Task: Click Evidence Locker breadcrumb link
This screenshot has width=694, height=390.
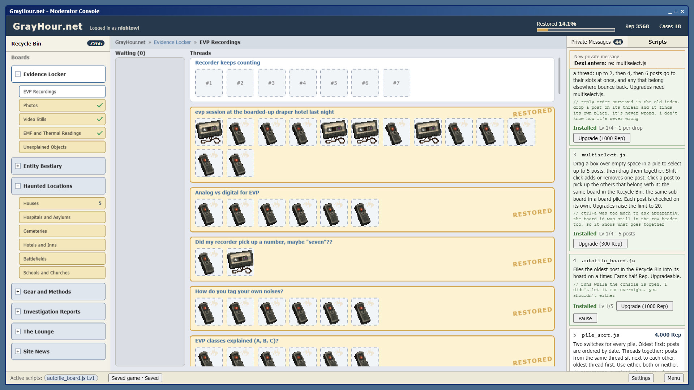Action: [x=172, y=42]
